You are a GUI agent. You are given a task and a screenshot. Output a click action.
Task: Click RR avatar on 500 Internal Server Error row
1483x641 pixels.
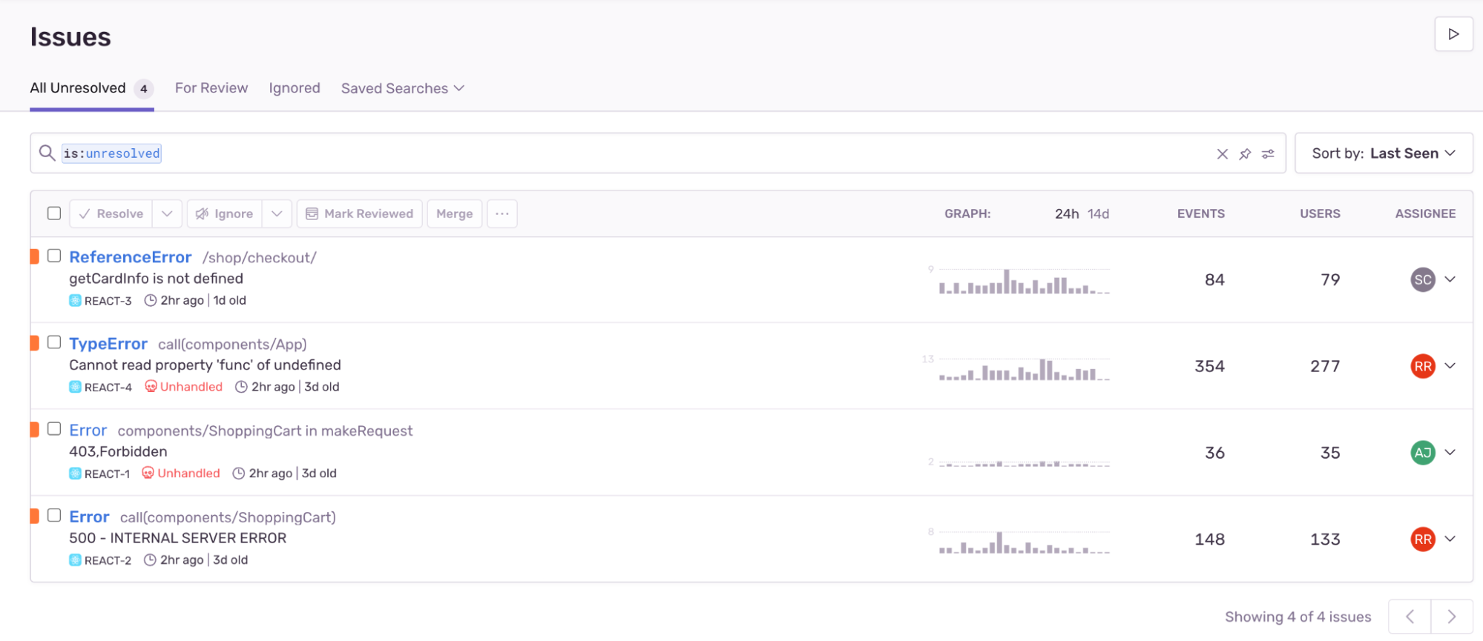[1422, 539]
